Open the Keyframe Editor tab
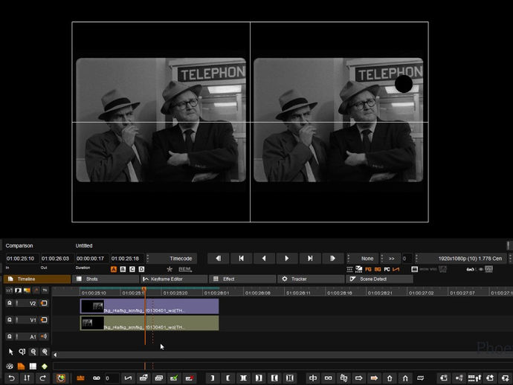Screen dimensions: 513x385 [174, 279]
